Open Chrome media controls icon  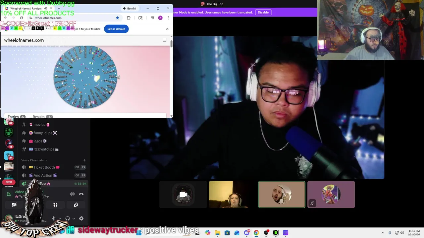tap(152, 18)
